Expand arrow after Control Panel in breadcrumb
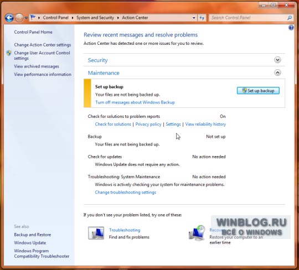 [x=73, y=18]
